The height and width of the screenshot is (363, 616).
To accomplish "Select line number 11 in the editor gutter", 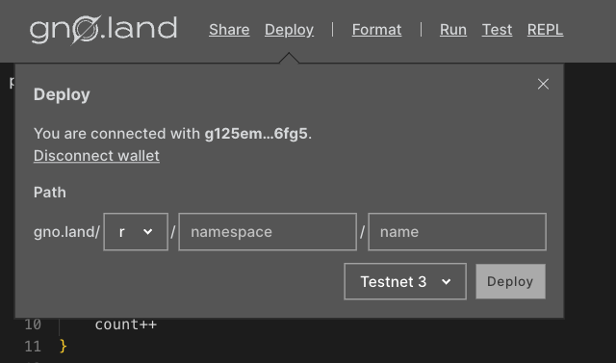I will [x=33, y=347].
